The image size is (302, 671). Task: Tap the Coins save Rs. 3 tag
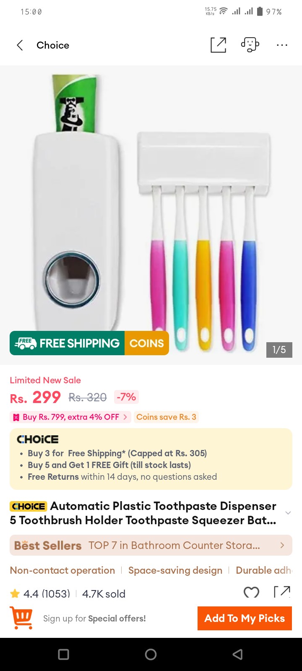(166, 417)
